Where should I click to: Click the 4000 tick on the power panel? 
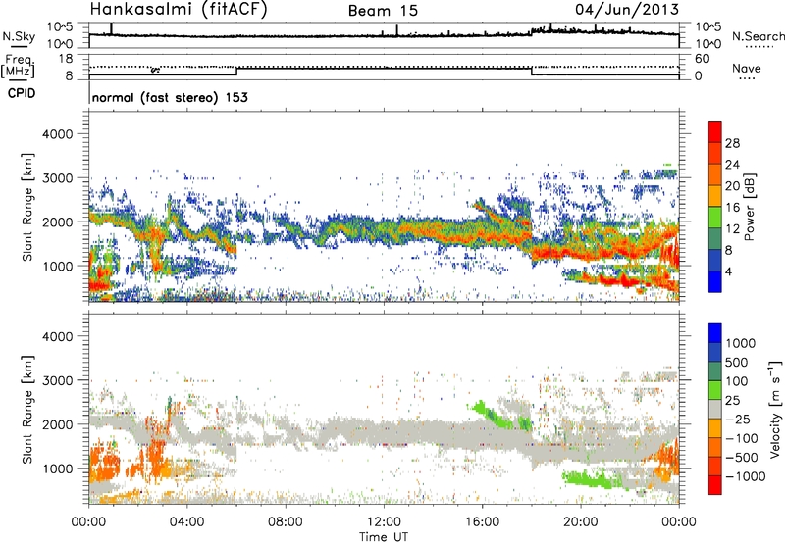(x=58, y=134)
